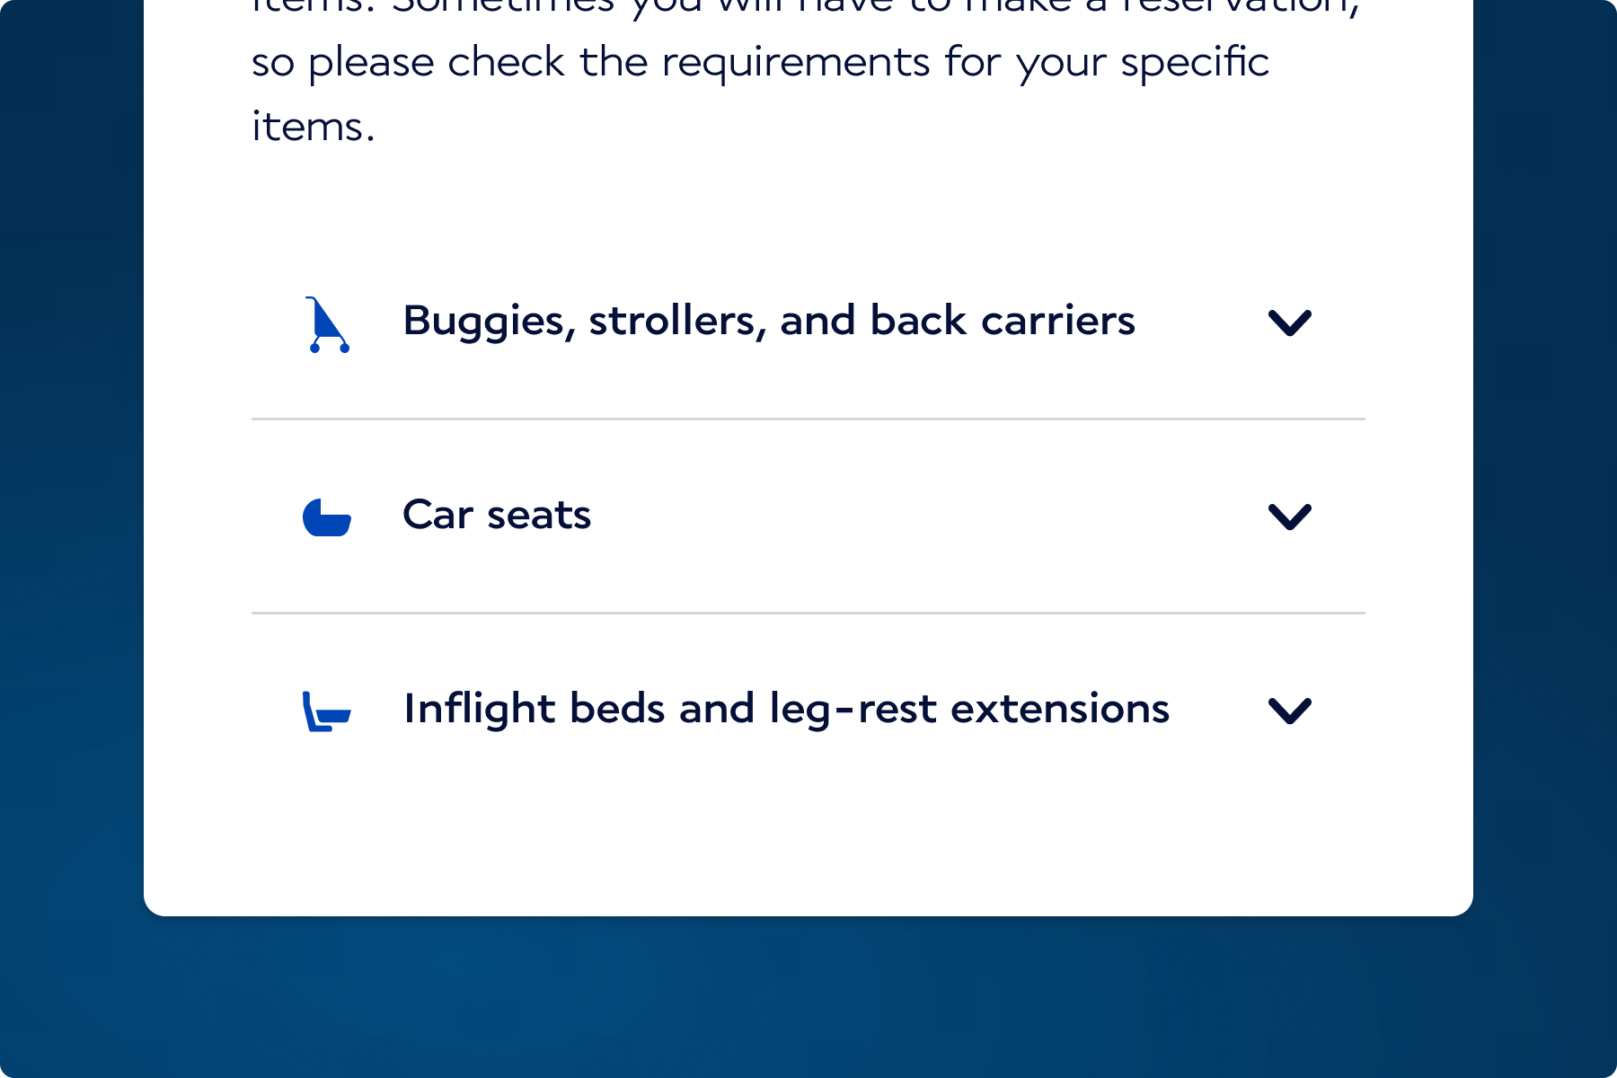
Task: Click the car seat icon
Action: 327,517
